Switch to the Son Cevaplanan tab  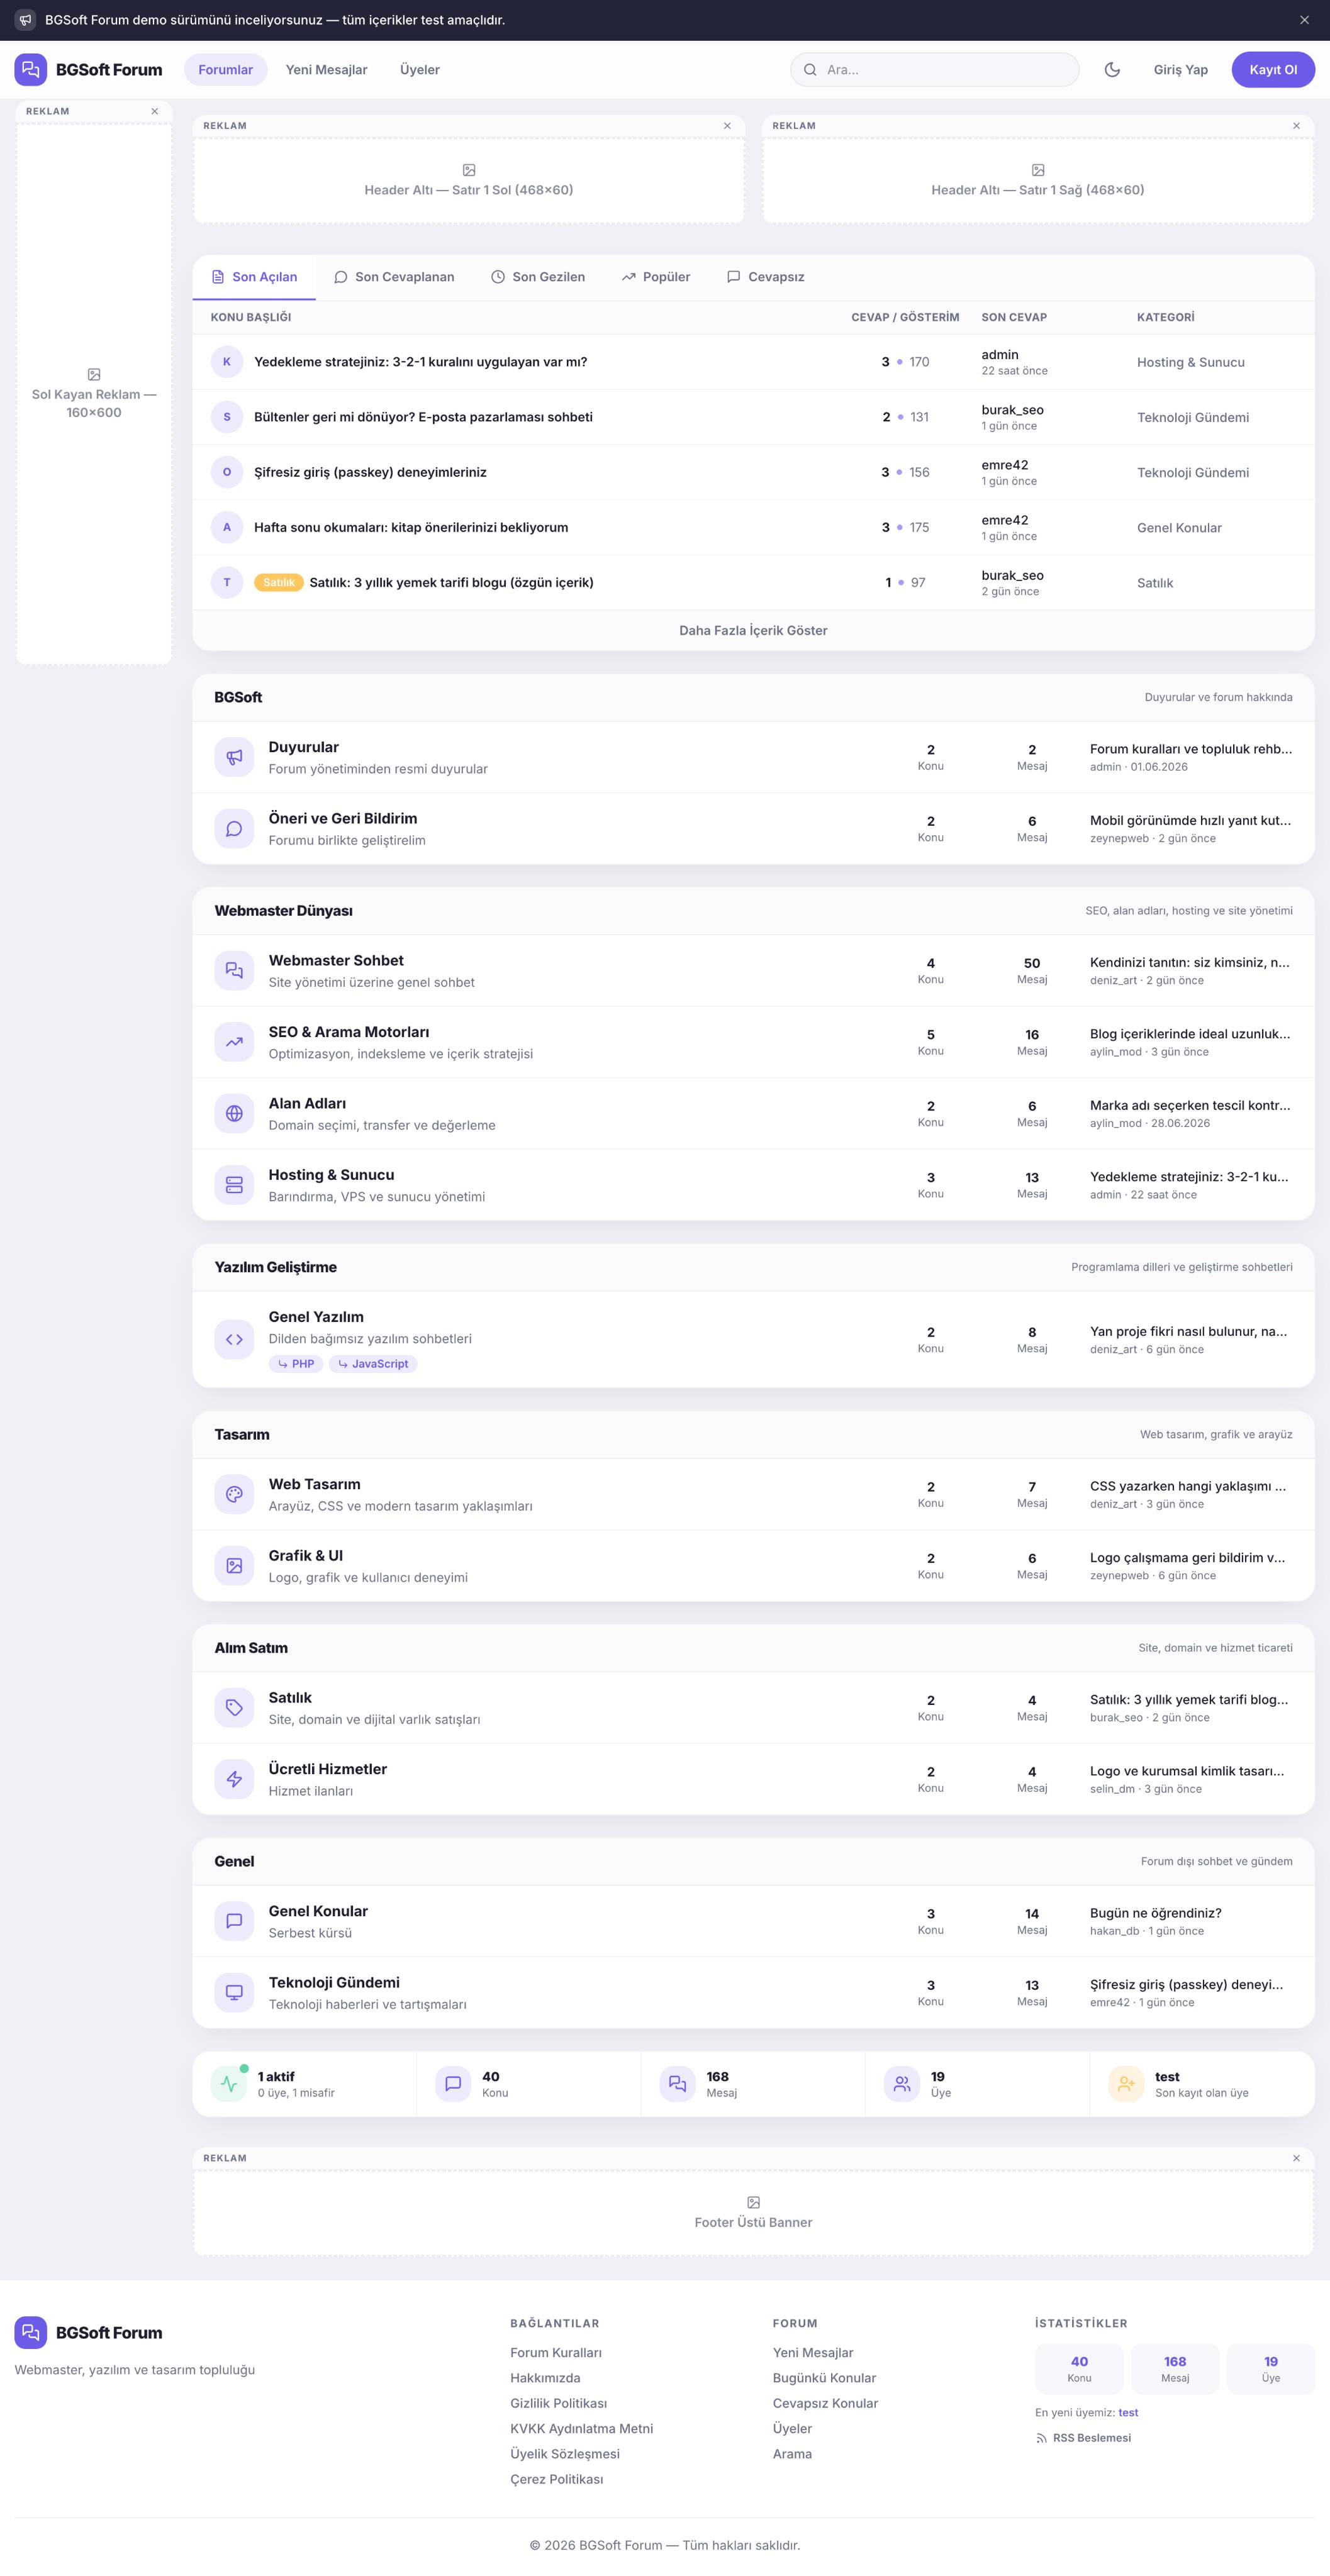(394, 277)
